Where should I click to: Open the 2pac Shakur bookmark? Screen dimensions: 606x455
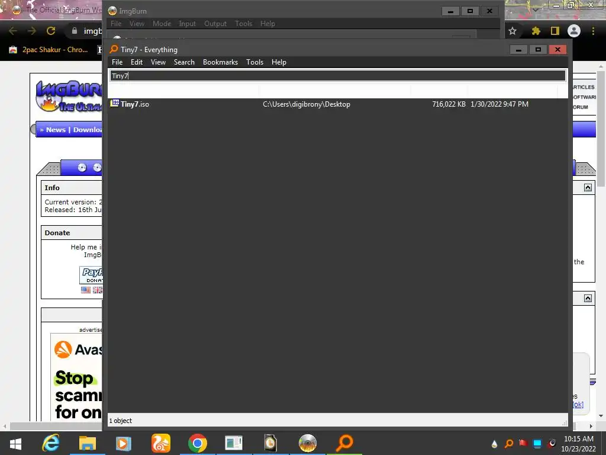pyautogui.click(x=49, y=50)
